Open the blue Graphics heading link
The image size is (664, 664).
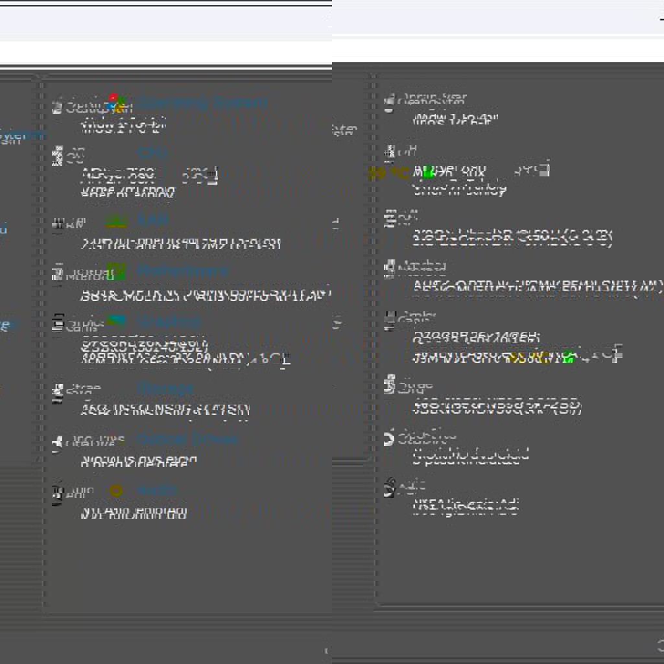click(169, 322)
